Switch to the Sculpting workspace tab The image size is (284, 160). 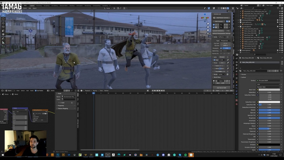pyautogui.click(x=47, y=6)
